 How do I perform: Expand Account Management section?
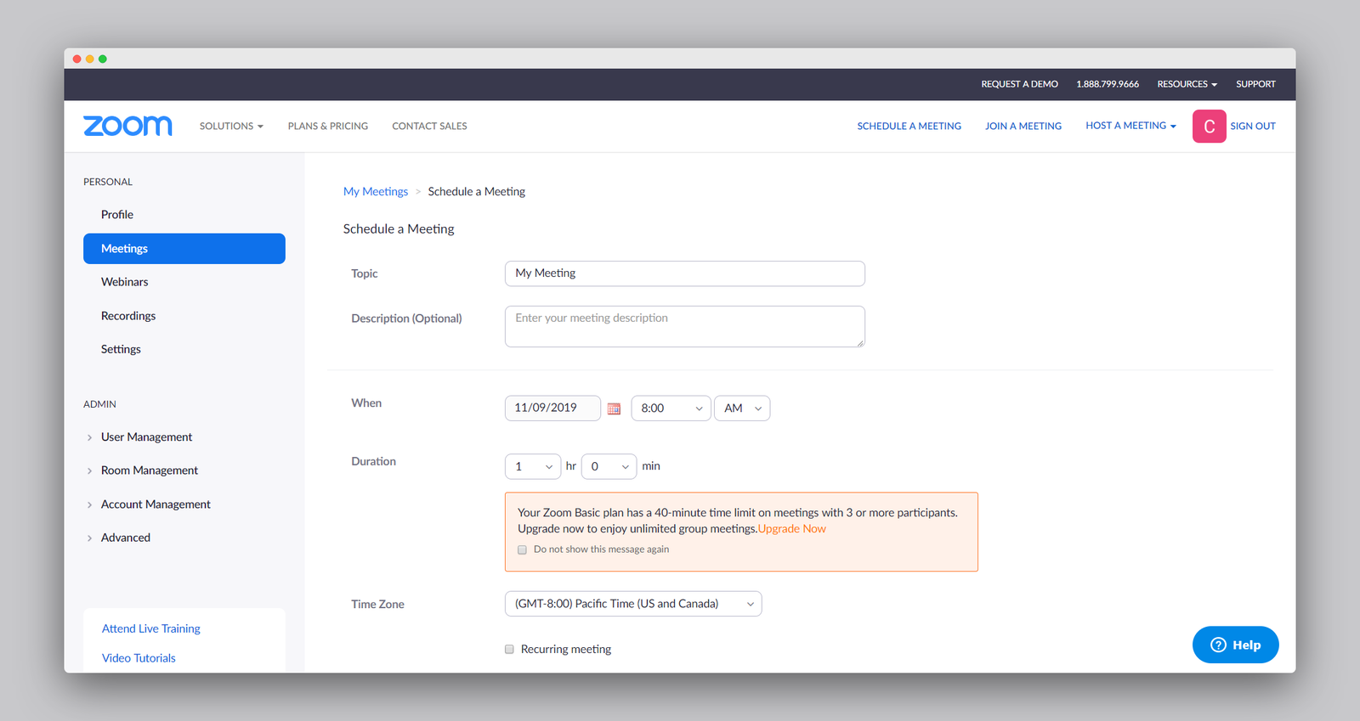[156, 504]
